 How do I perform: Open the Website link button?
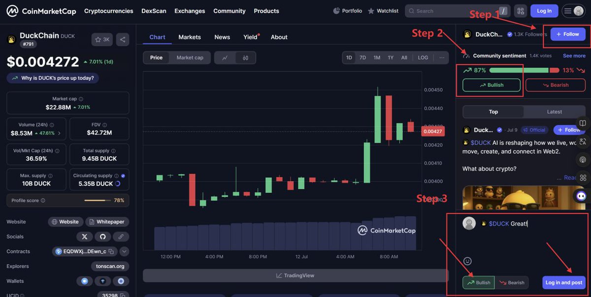(x=65, y=222)
